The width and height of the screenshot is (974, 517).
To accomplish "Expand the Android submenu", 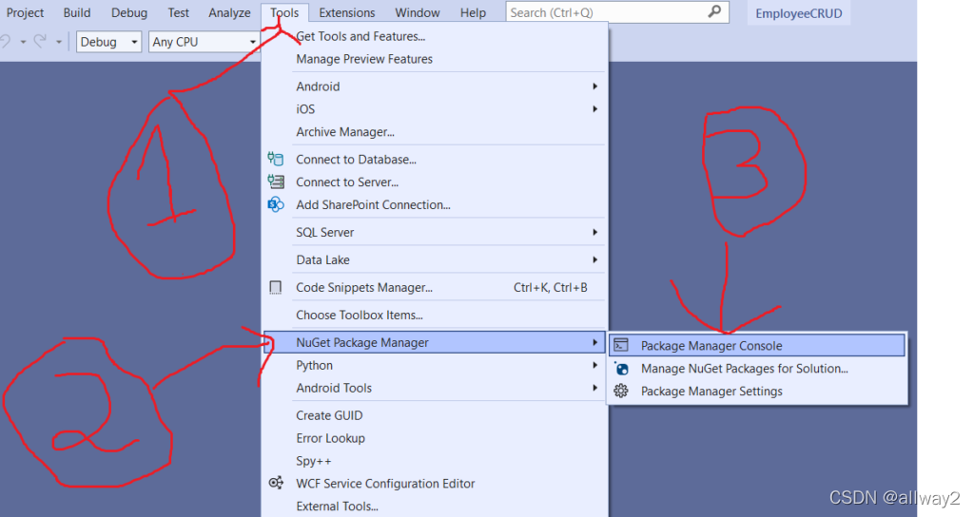I will coord(434,86).
